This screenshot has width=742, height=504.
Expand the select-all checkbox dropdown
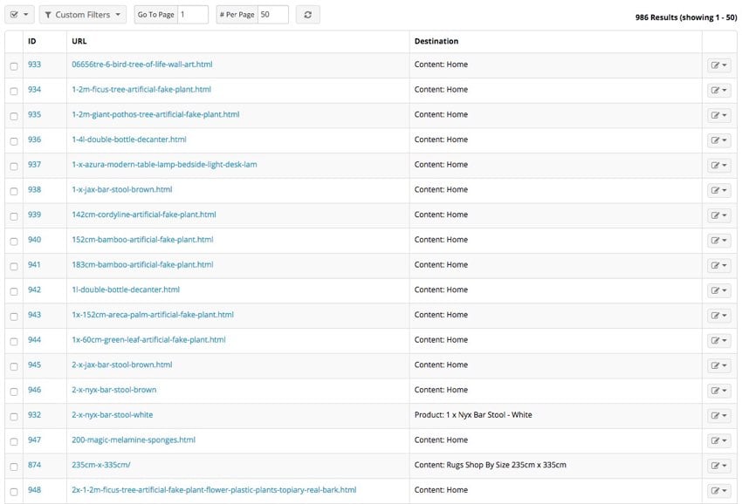tap(19, 15)
